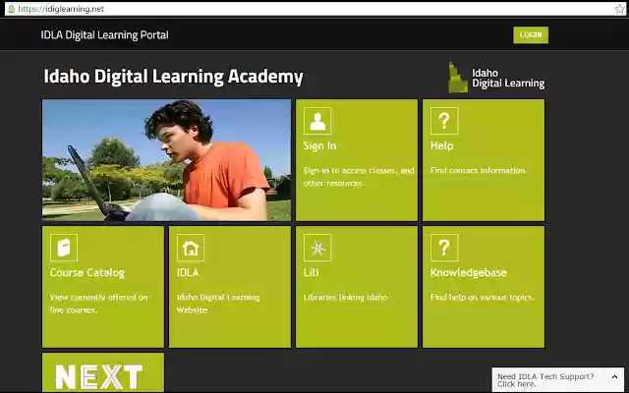Click the NEXT tile
629x393 pixels.
tap(103, 372)
